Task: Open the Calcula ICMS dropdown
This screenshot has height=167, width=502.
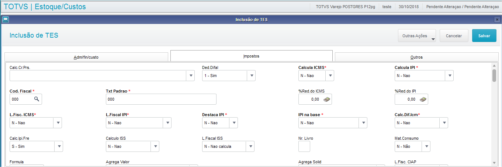Action: (329, 76)
